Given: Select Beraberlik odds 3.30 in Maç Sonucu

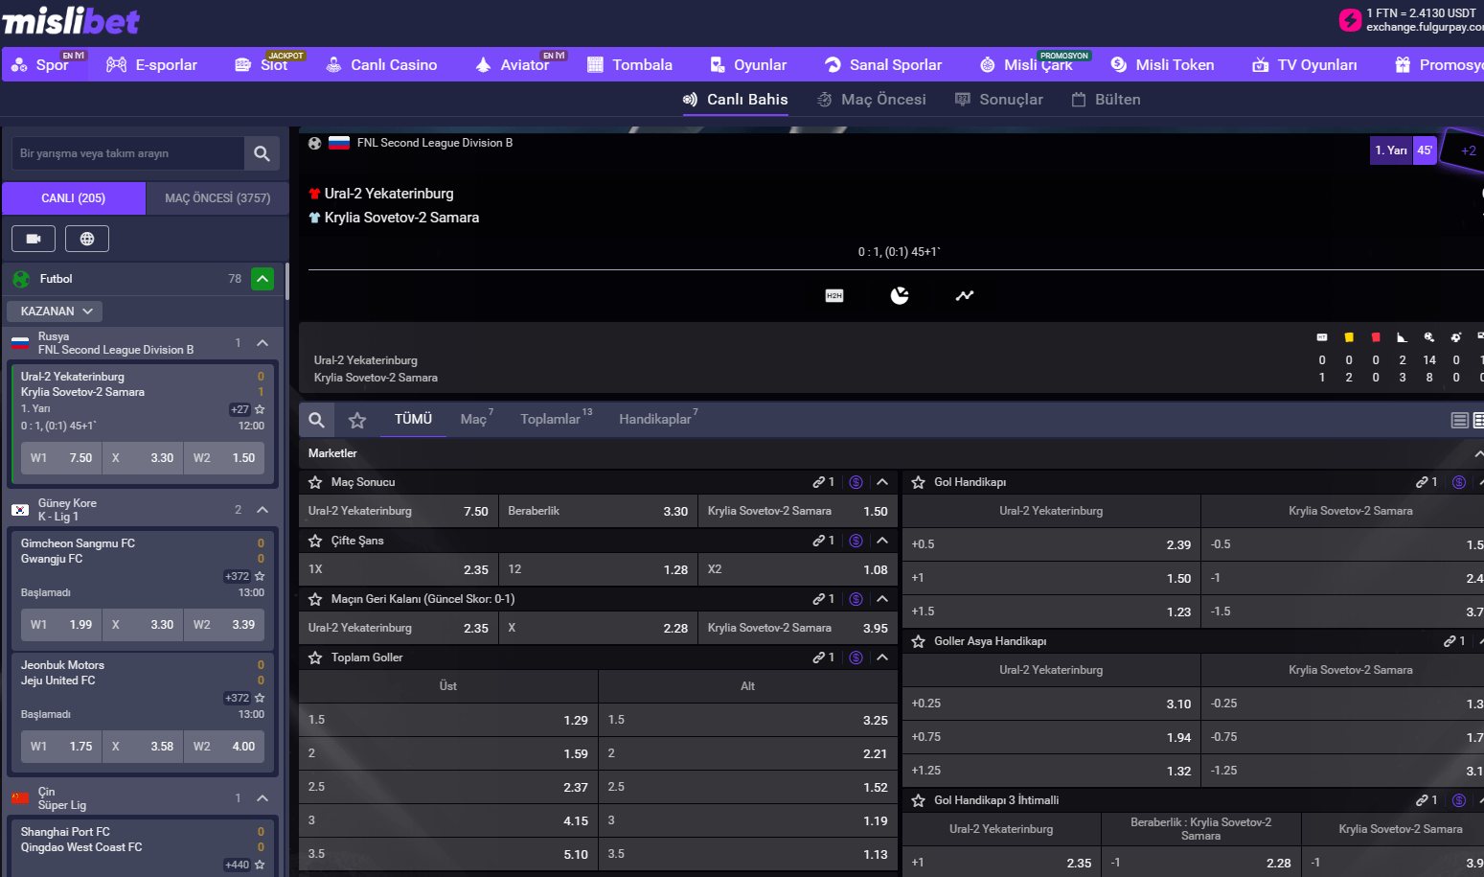Looking at the screenshot, I should [x=598, y=512].
